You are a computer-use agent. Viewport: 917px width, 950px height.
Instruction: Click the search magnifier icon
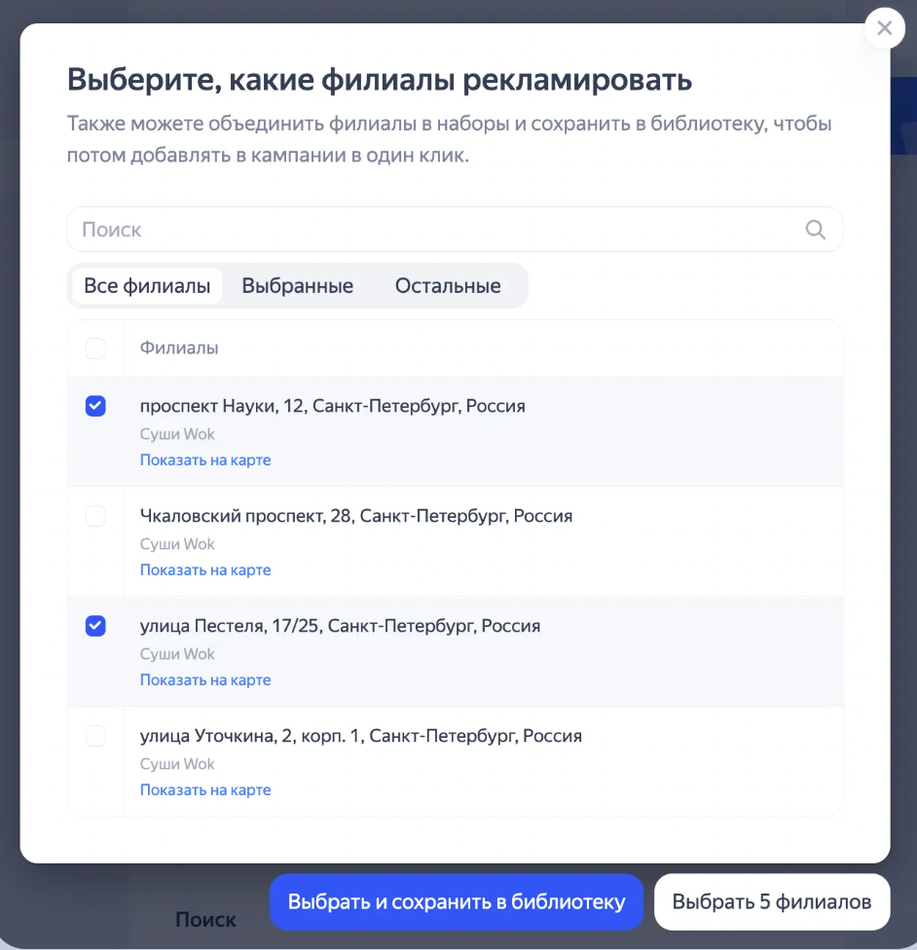coord(815,230)
